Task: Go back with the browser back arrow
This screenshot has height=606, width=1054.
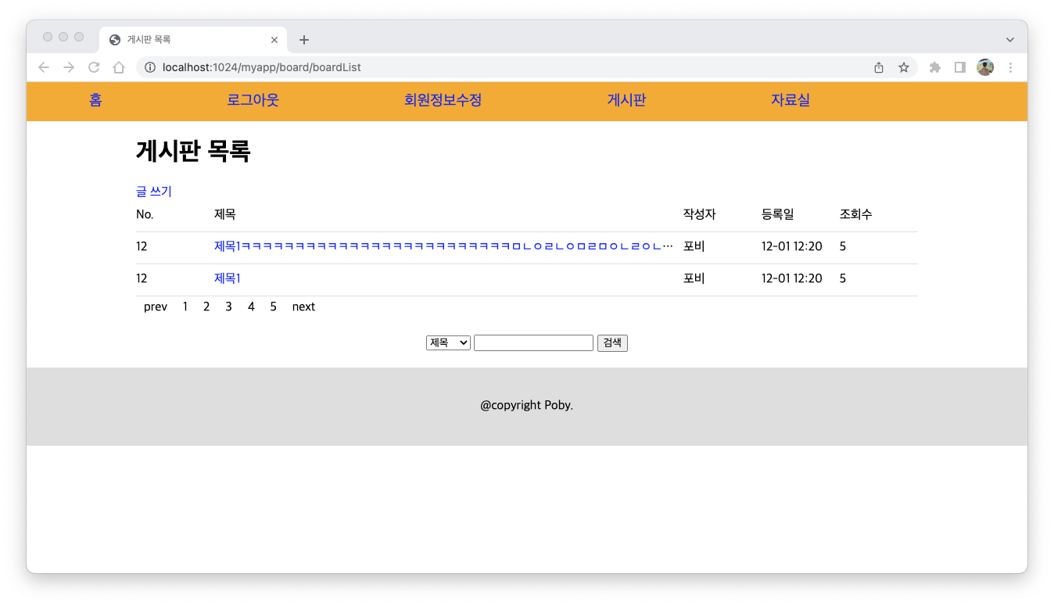Action: tap(44, 67)
